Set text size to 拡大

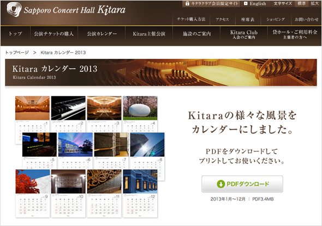click(314, 3)
